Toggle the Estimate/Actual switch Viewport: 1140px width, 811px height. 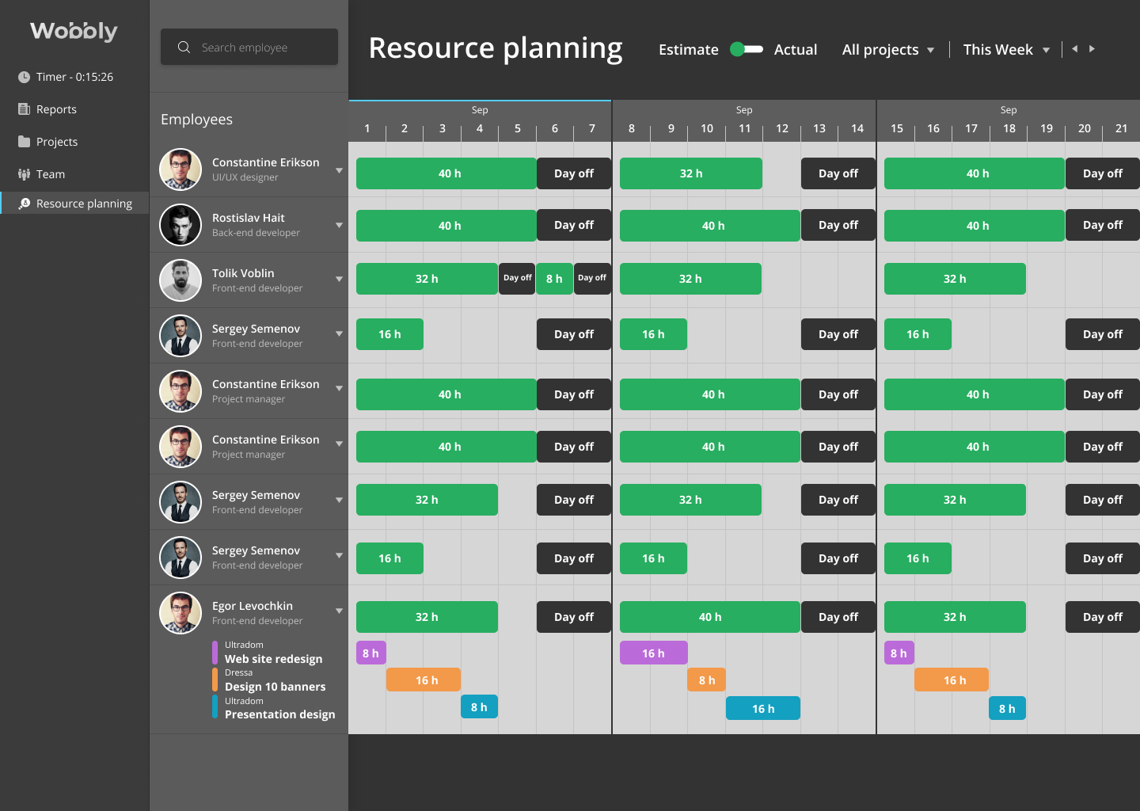[746, 48]
